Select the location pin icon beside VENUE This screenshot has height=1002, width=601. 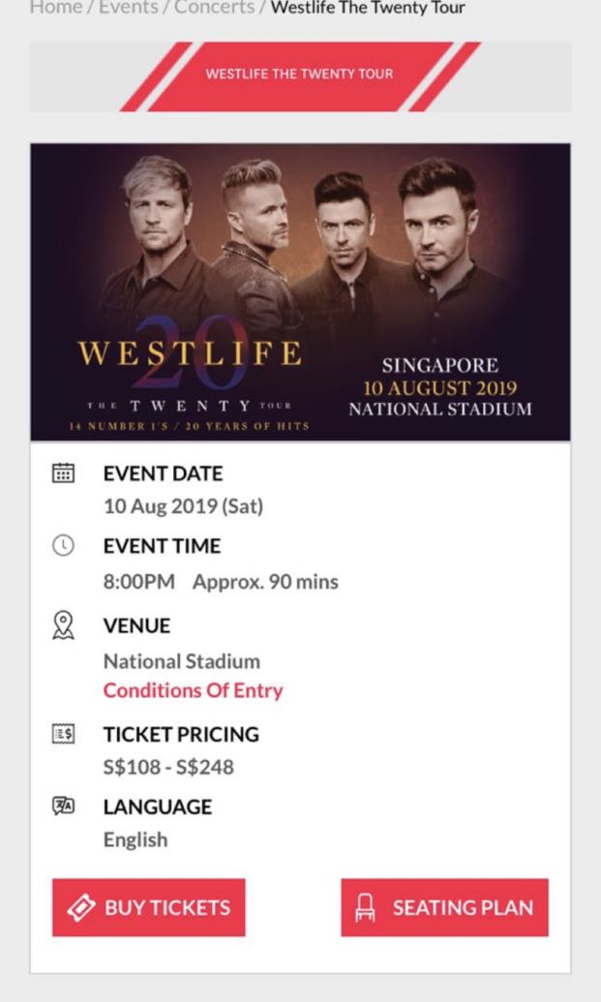pos(63,625)
